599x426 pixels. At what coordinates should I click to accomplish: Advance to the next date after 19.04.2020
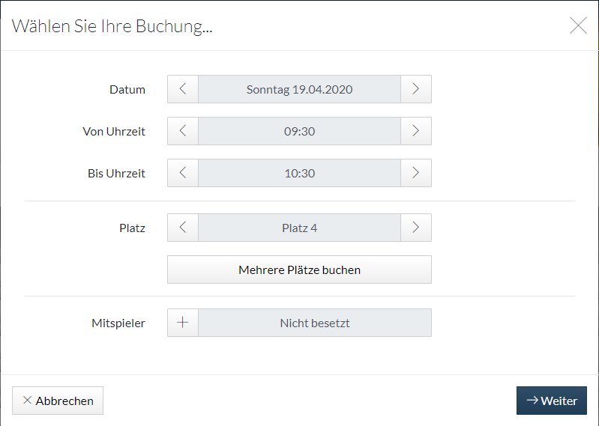[x=416, y=89]
